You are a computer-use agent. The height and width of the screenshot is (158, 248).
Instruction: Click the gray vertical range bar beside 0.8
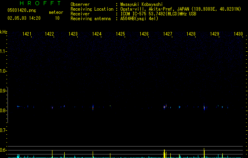(x=7, y=105)
